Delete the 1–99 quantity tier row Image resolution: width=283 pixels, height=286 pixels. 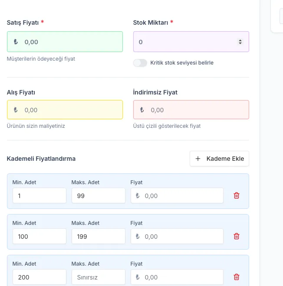237,195
